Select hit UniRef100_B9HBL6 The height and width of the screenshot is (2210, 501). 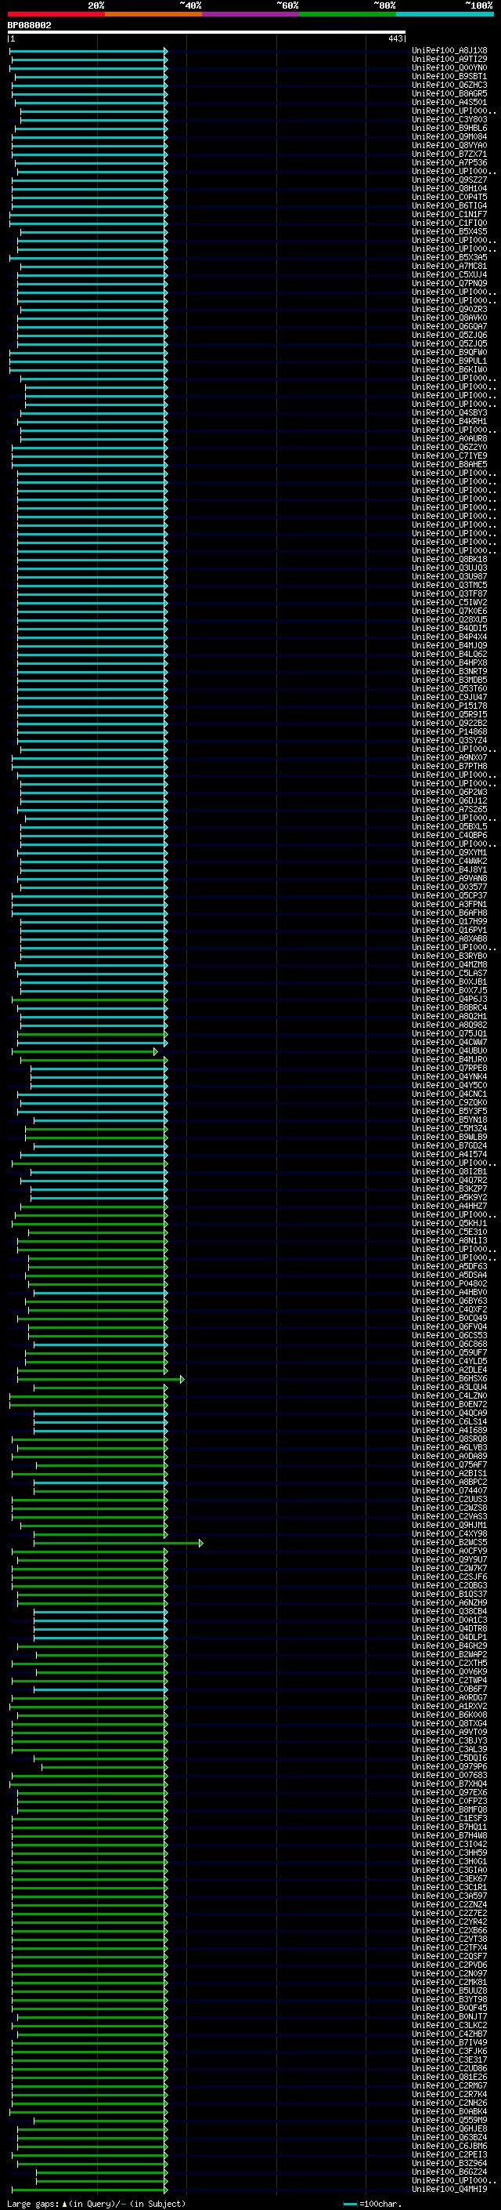(x=449, y=128)
